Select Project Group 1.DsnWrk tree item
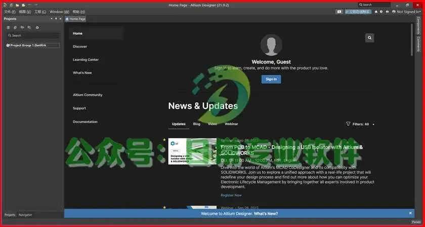Viewport: 425px width, 227px height. [x=33, y=45]
